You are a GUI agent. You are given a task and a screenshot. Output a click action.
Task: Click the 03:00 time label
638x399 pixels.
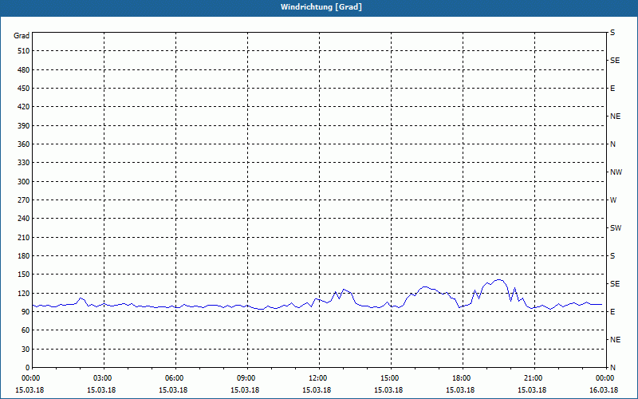coord(104,378)
